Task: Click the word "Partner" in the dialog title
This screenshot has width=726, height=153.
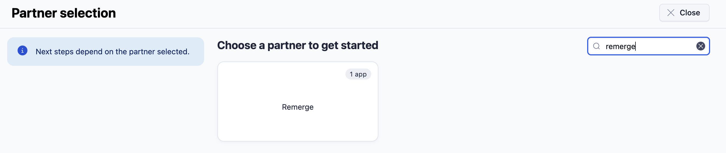Action: pos(34,13)
